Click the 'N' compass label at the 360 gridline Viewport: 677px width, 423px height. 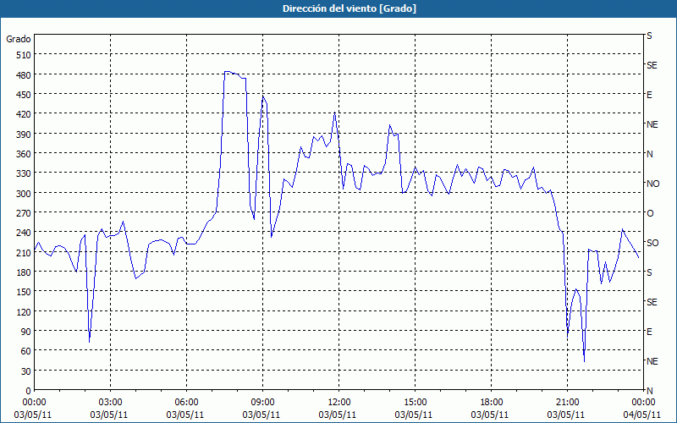[x=650, y=154]
